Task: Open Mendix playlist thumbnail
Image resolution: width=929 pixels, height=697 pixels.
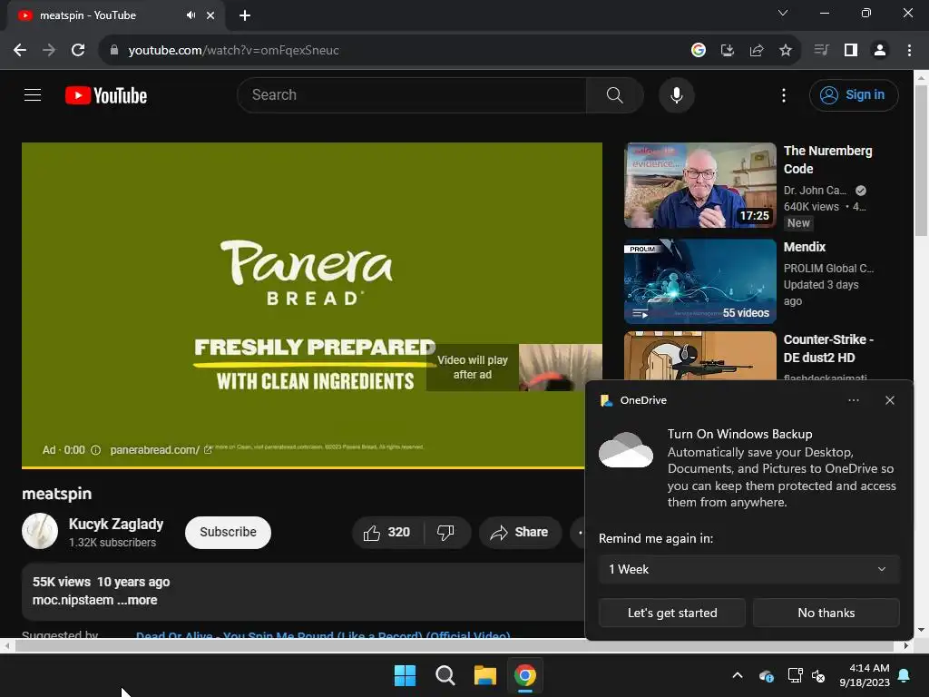Action: point(699,281)
